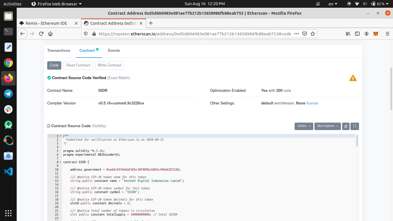Launch Terminal from the dock
The width and height of the screenshot is (393, 221).
pyautogui.click(x=8, y=31)
